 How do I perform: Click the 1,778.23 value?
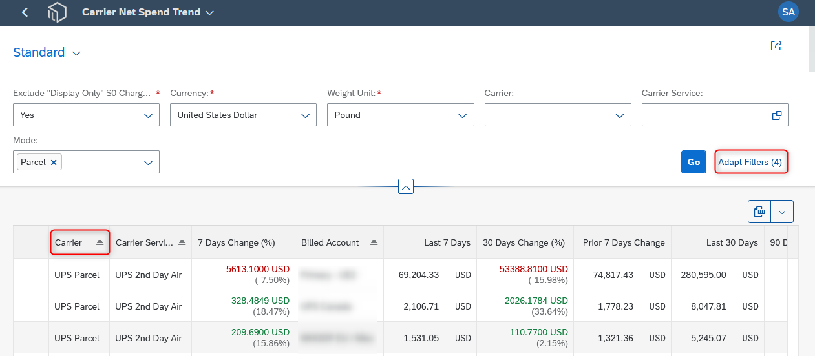point(615,306)
